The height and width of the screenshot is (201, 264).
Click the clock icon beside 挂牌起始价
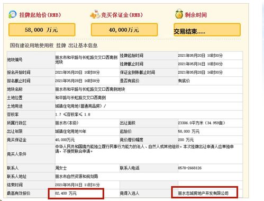coord(12,14)
